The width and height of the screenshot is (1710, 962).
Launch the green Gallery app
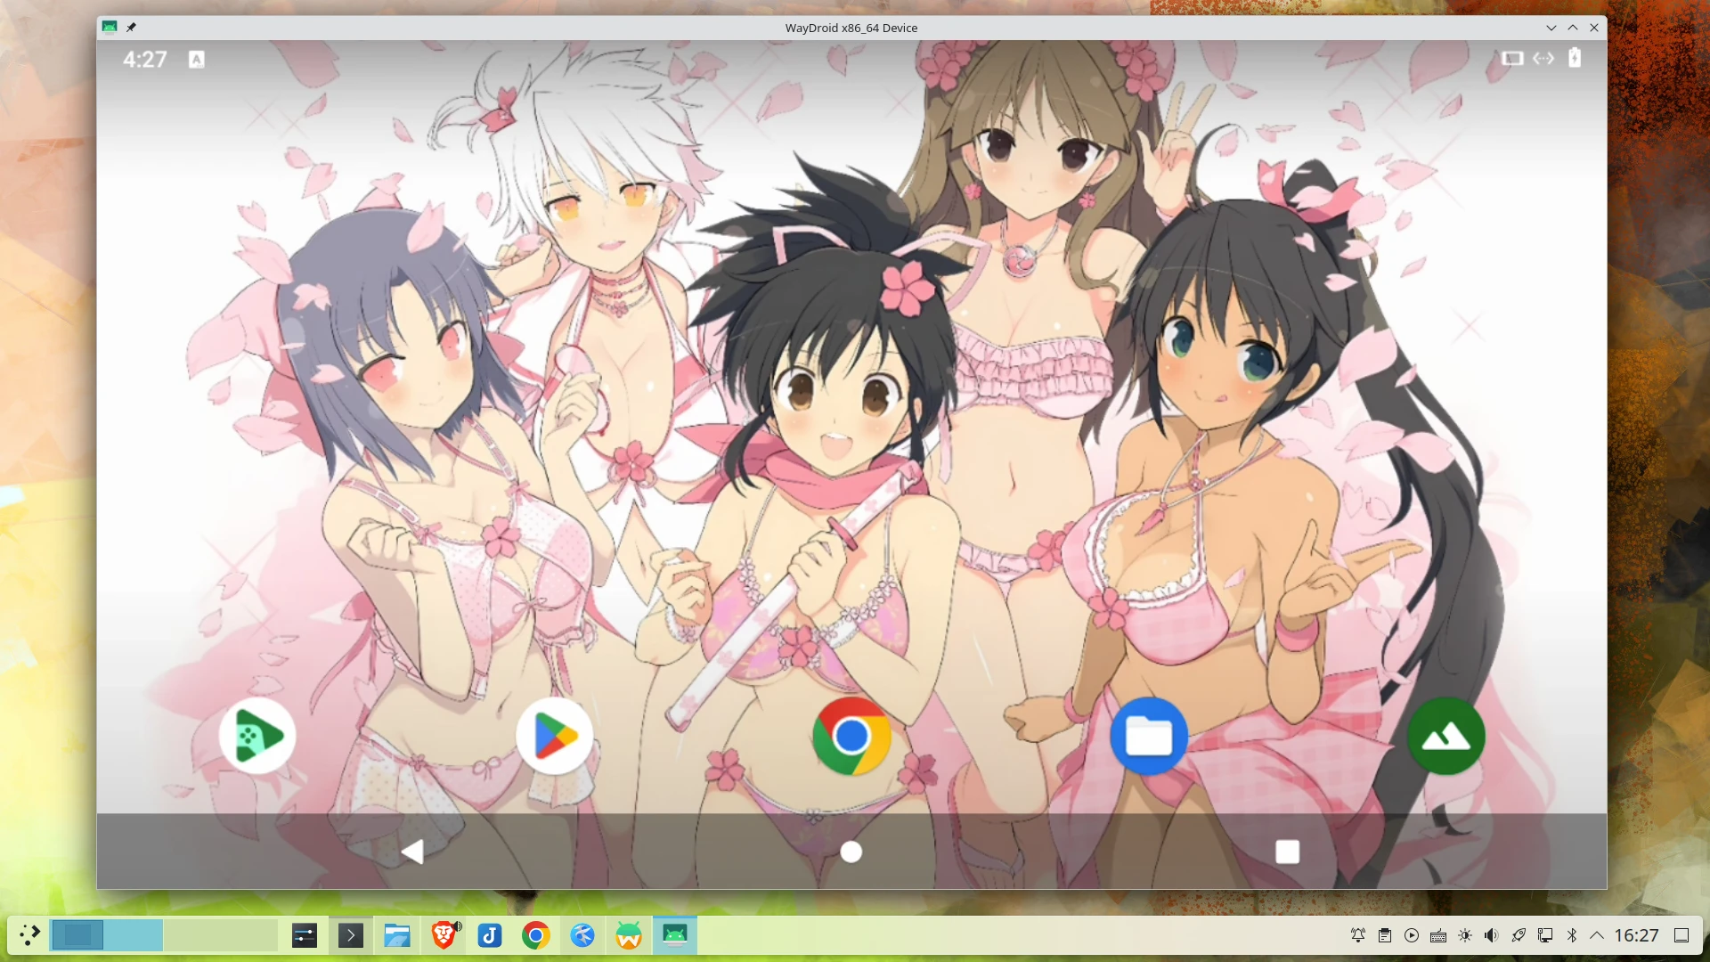pos(1445,736)
